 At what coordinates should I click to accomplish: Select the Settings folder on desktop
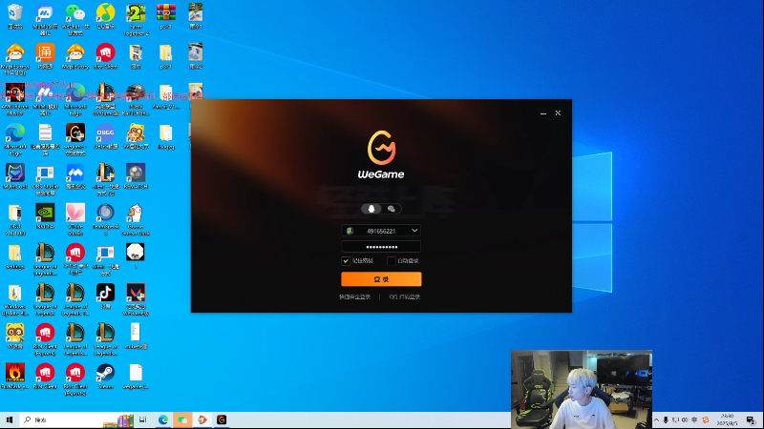tap(15, 256)
